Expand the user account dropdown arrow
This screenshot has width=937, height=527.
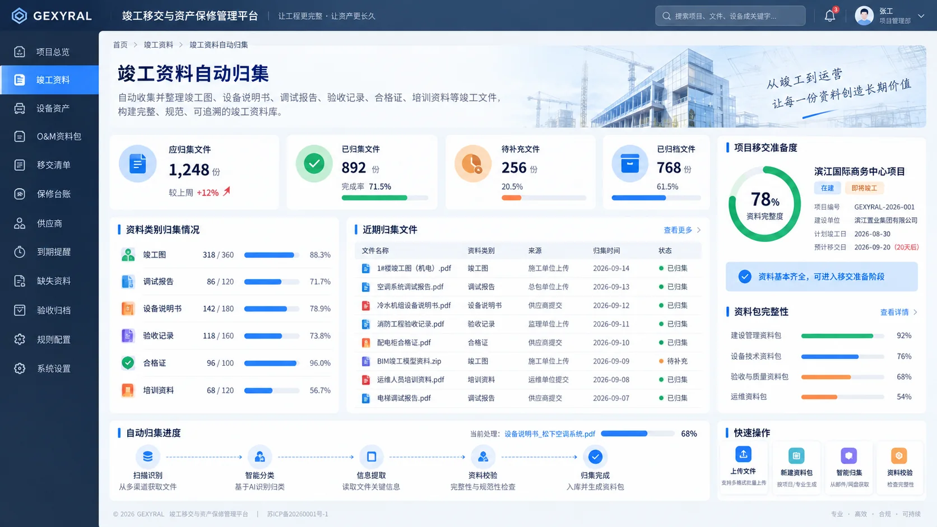[921, 16]
